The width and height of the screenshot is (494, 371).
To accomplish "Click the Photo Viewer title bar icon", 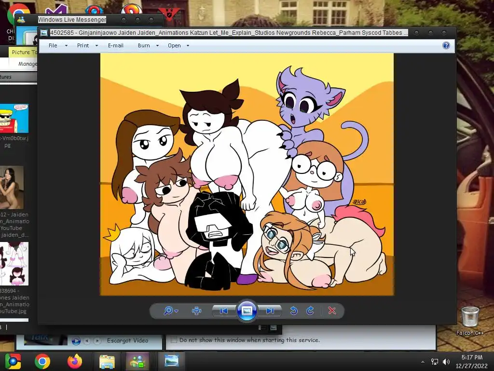I will point(44,33).
